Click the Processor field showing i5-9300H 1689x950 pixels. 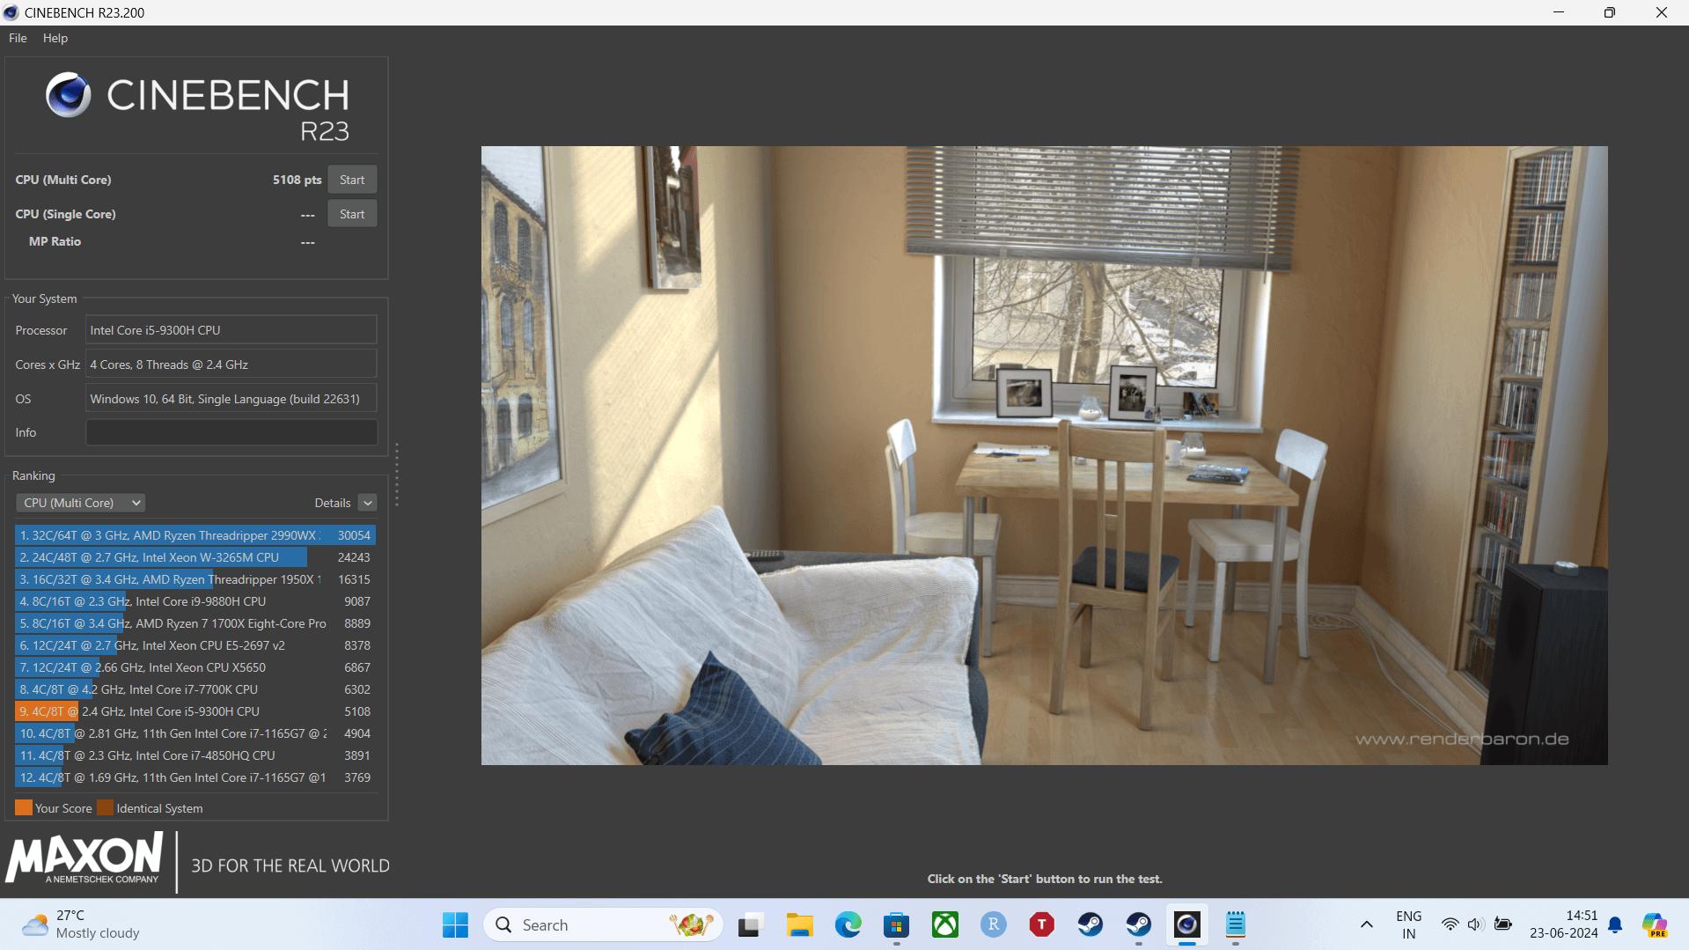point(231,330)
